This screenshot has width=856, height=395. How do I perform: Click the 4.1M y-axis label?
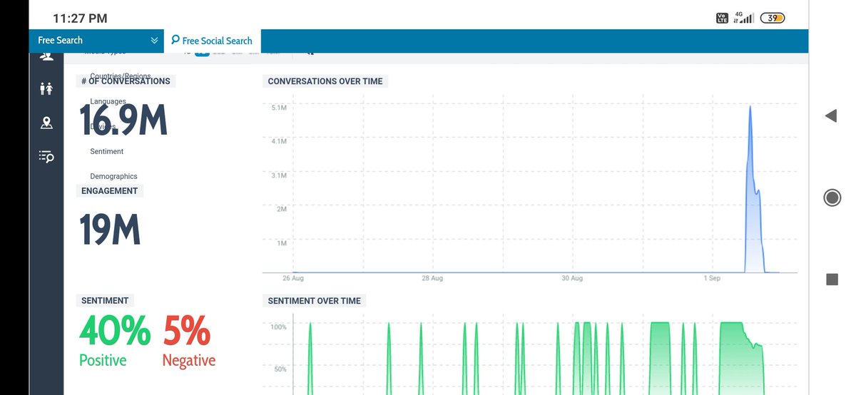(279, 141)
